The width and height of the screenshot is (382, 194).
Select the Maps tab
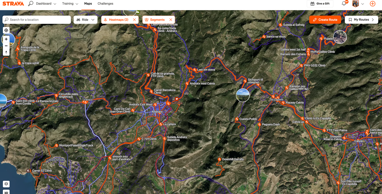[x=88, y=4]
